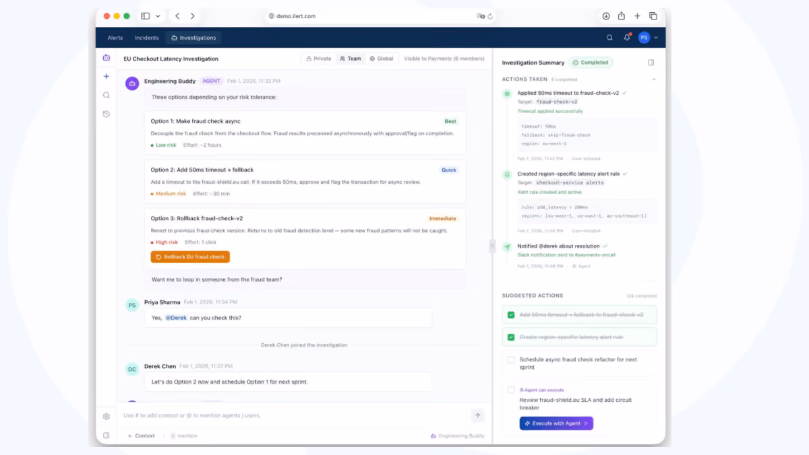
Task: Click the Best badge on Option 1
Action: pyautogui.click(x=450, y=122)
